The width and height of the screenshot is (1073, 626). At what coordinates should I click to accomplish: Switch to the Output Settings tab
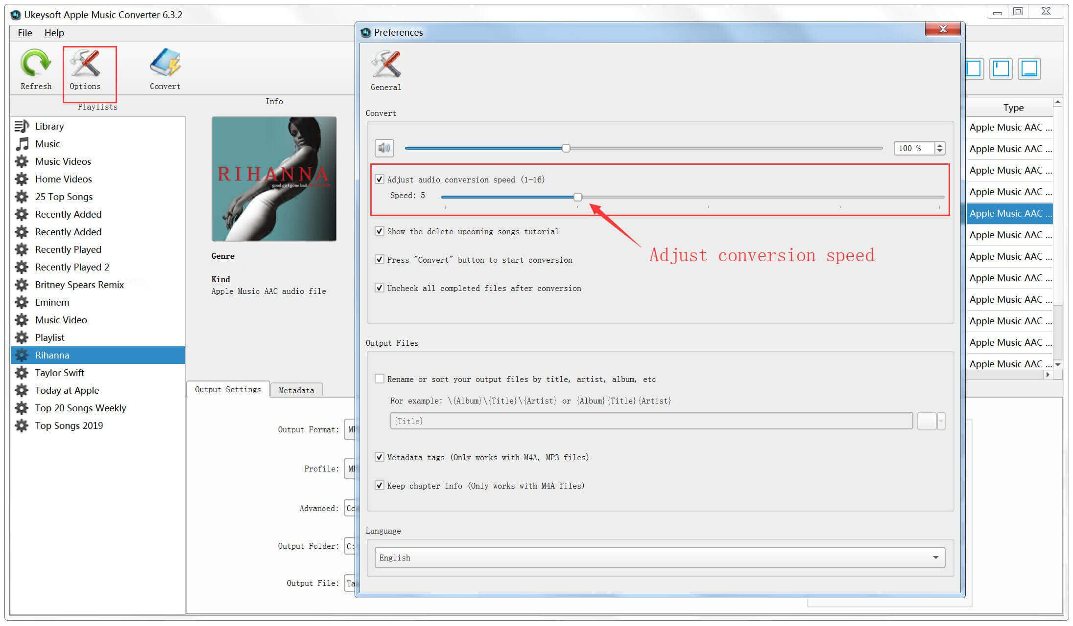point(227,390)
